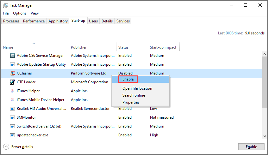Select the updatechecker.exe name text
The image size is (268, 155).
(x=33, y=135)
